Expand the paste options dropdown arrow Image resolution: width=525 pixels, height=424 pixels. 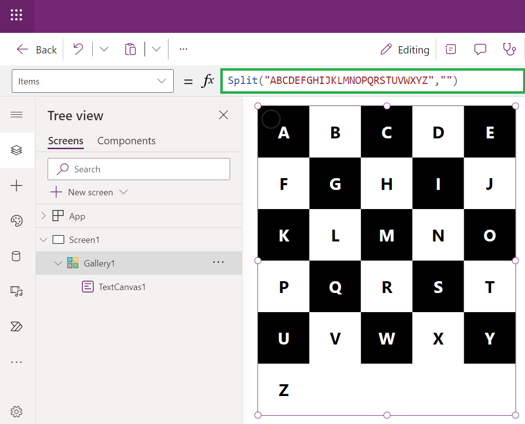coord(156,49)
